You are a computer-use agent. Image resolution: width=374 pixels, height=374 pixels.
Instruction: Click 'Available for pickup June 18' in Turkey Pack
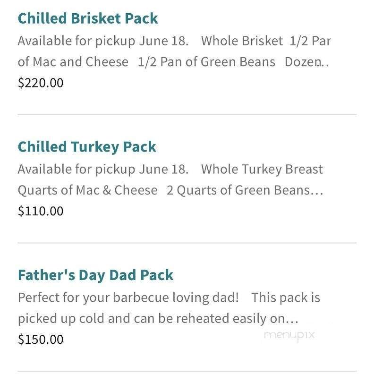[x=103, y=170]
